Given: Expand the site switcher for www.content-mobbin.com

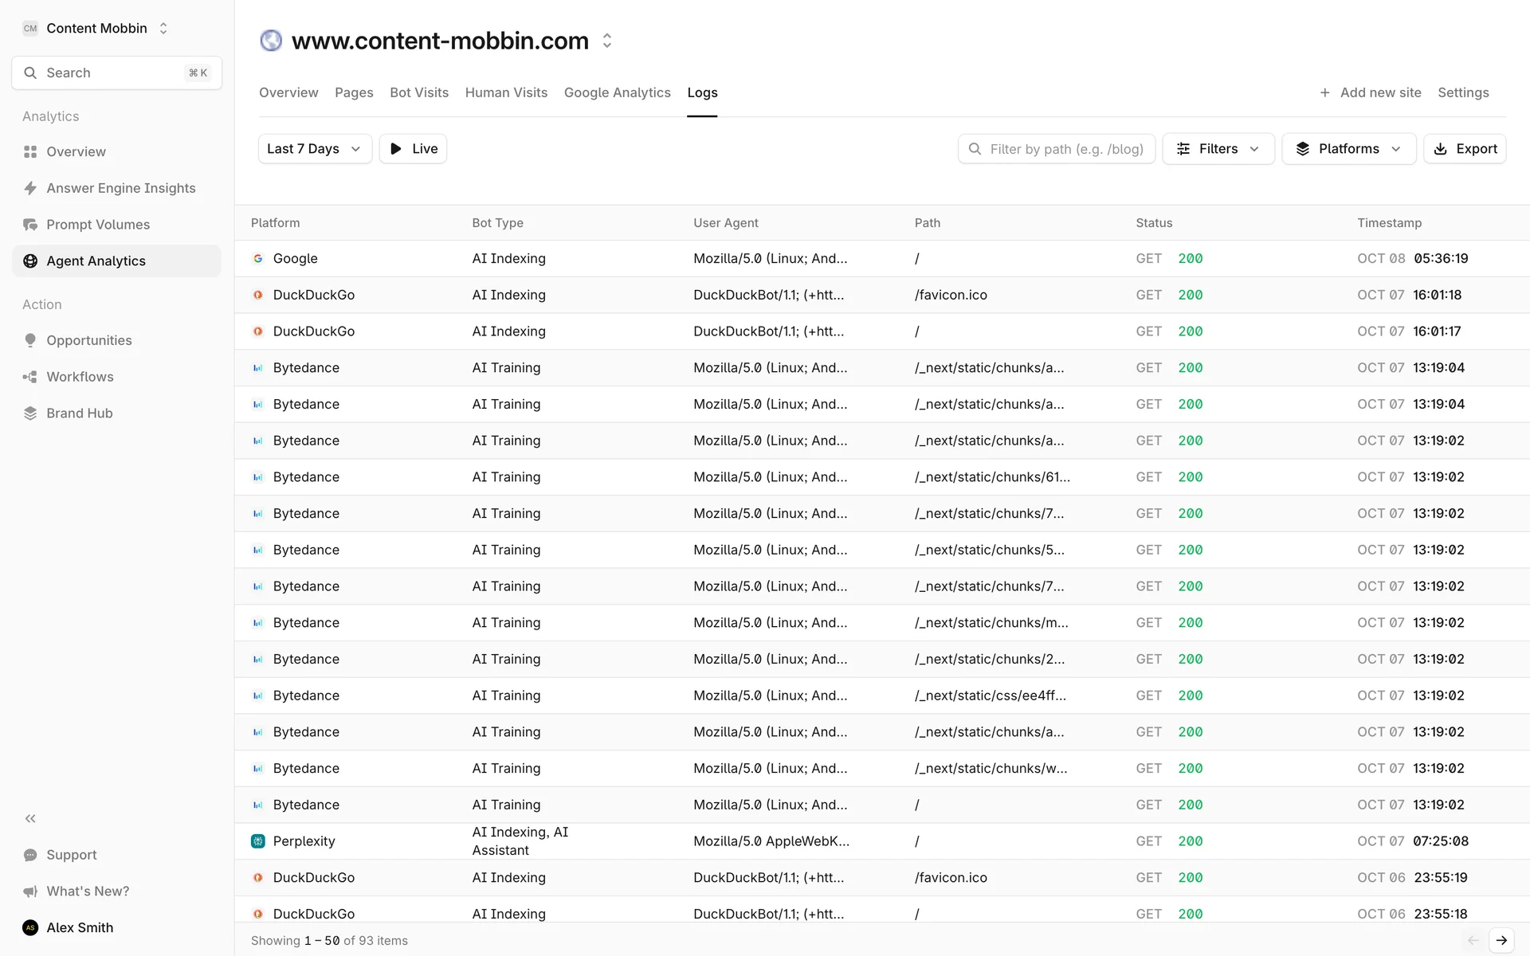Looking at the screenshot, I should point(607,41).
